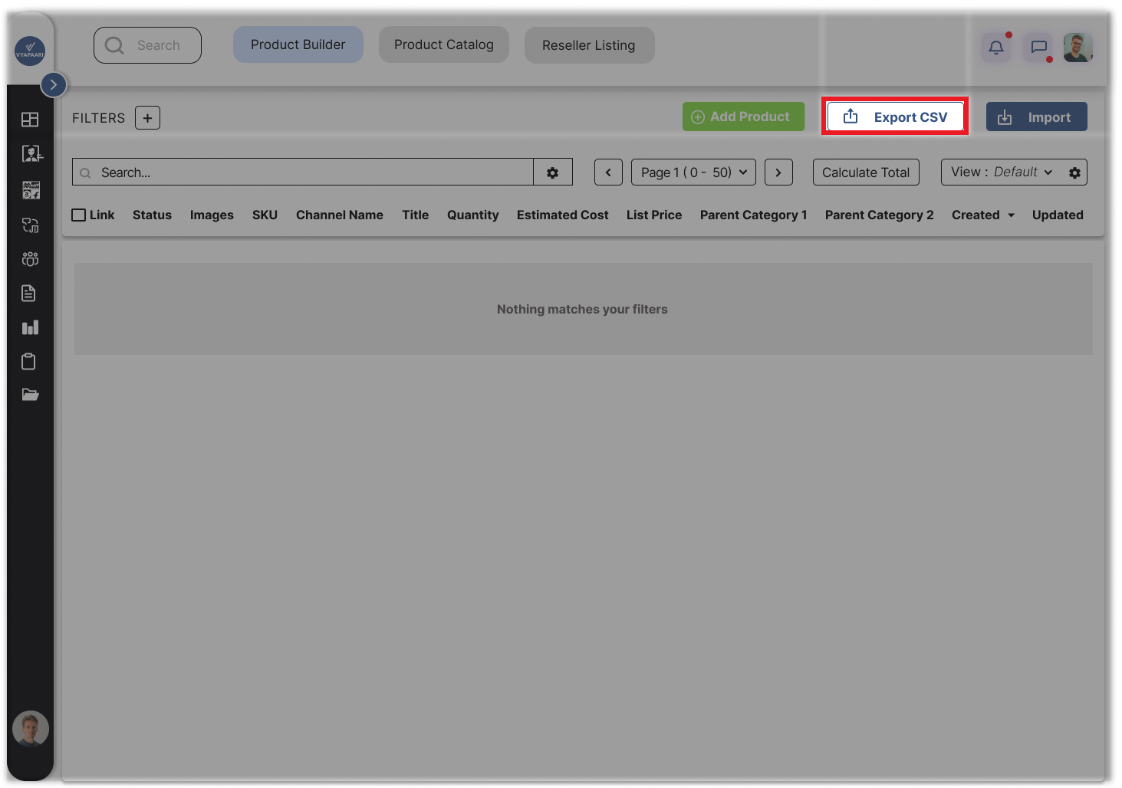The height and width of the screenshot is (788, 1122).
Task: Toggle the Link select-all checkbox
Action: pos(79,215)
